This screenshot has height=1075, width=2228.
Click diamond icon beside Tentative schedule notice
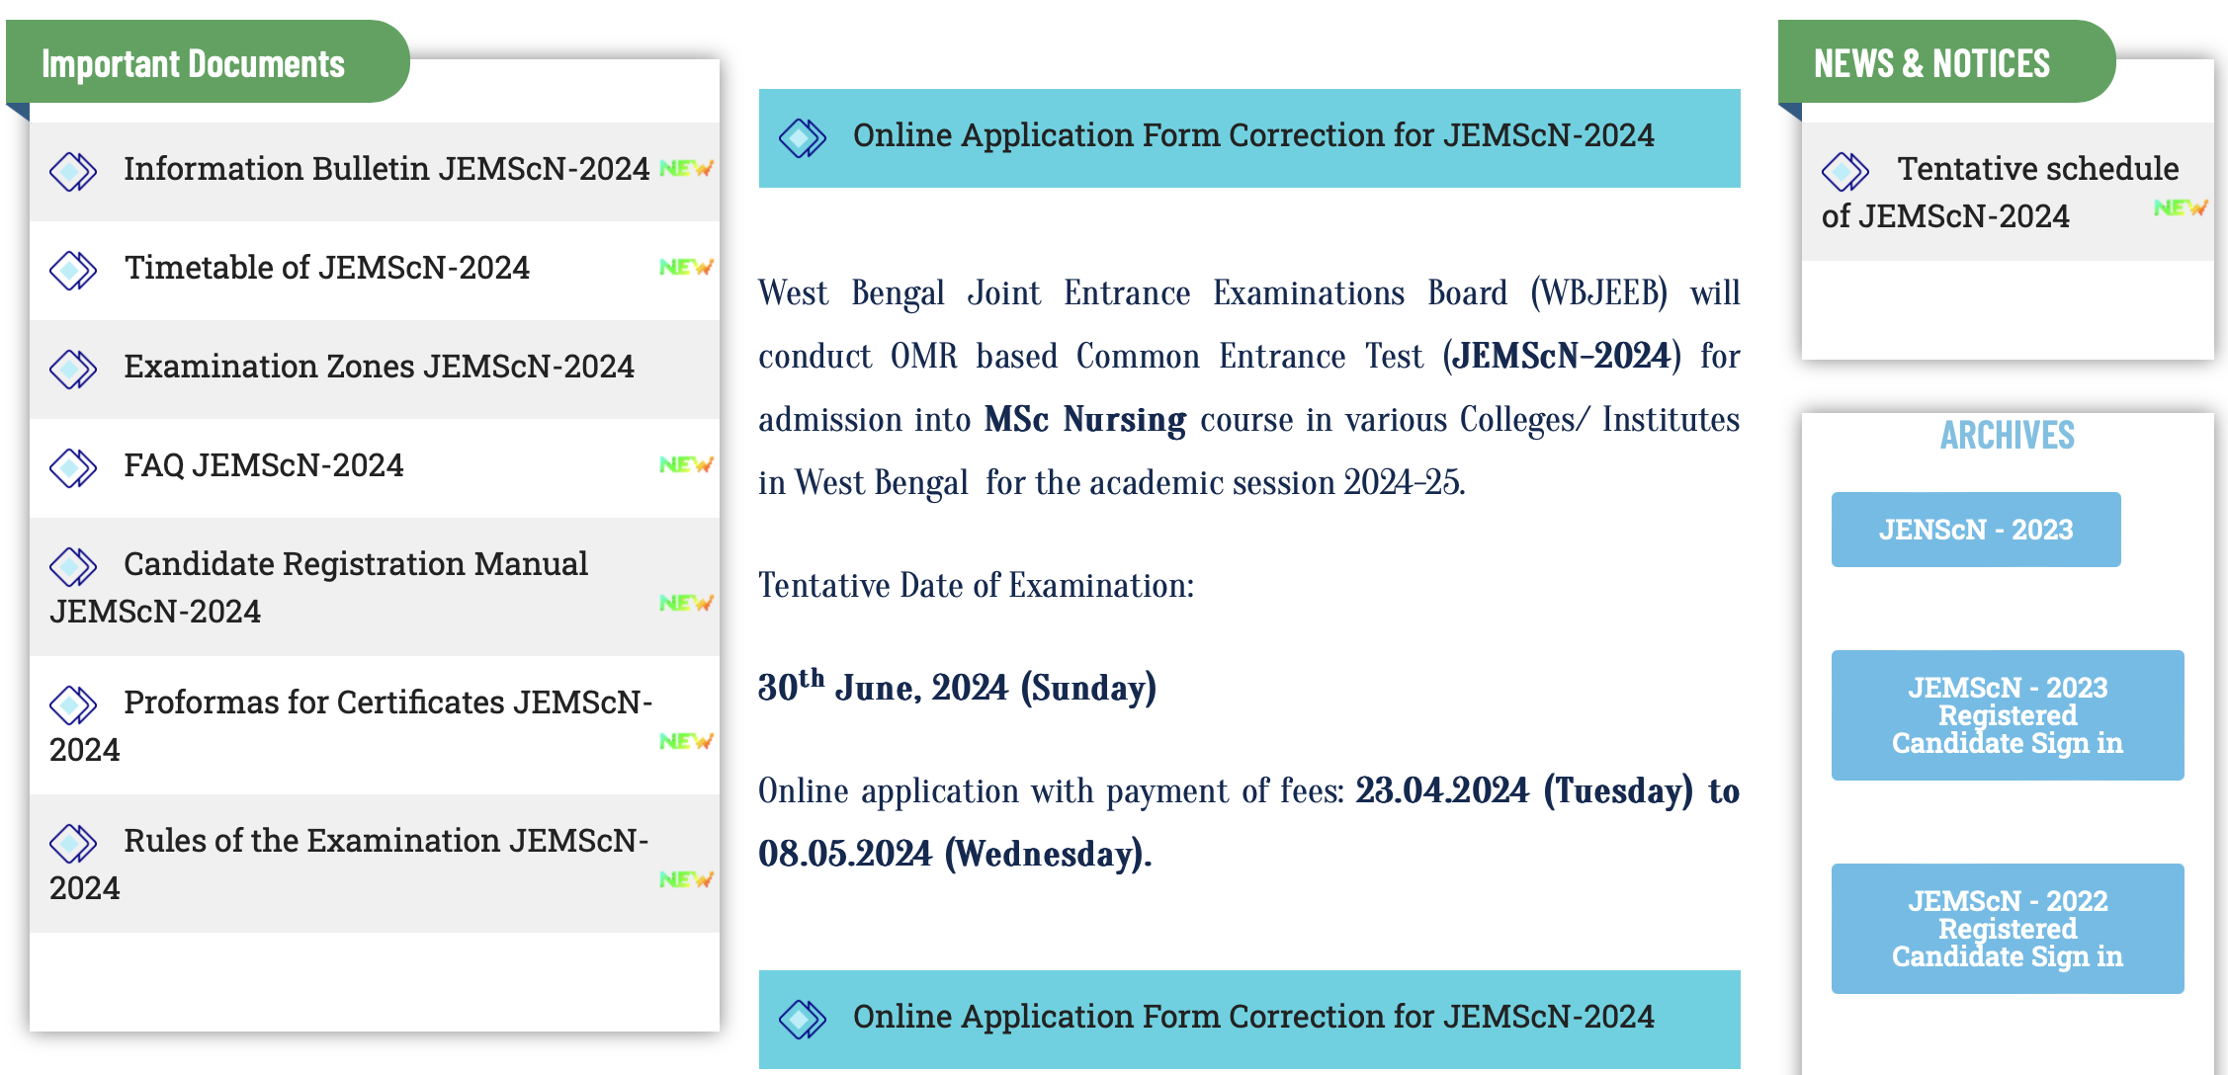(1845, 172)
